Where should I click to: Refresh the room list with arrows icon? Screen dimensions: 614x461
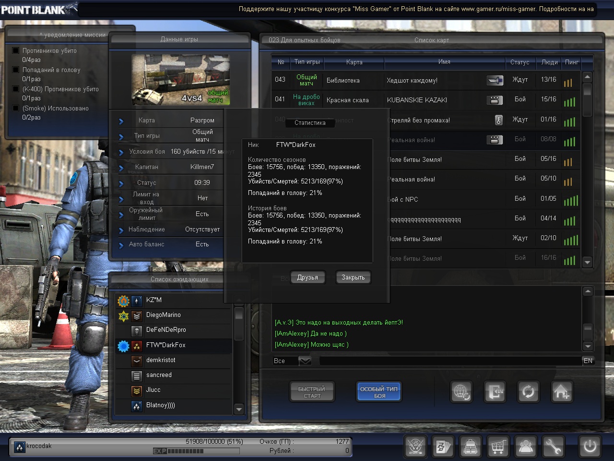click(x=528, y=392)
